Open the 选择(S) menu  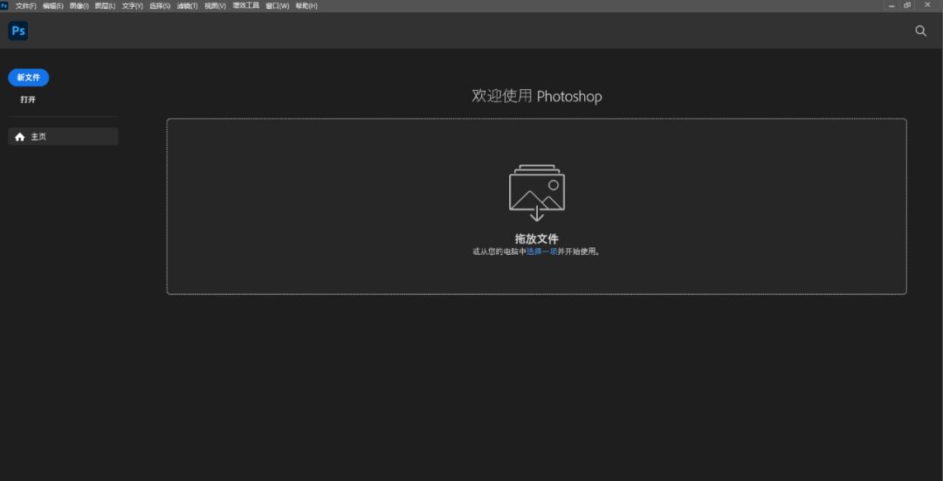pyautogui.click(x=160, y=6)
